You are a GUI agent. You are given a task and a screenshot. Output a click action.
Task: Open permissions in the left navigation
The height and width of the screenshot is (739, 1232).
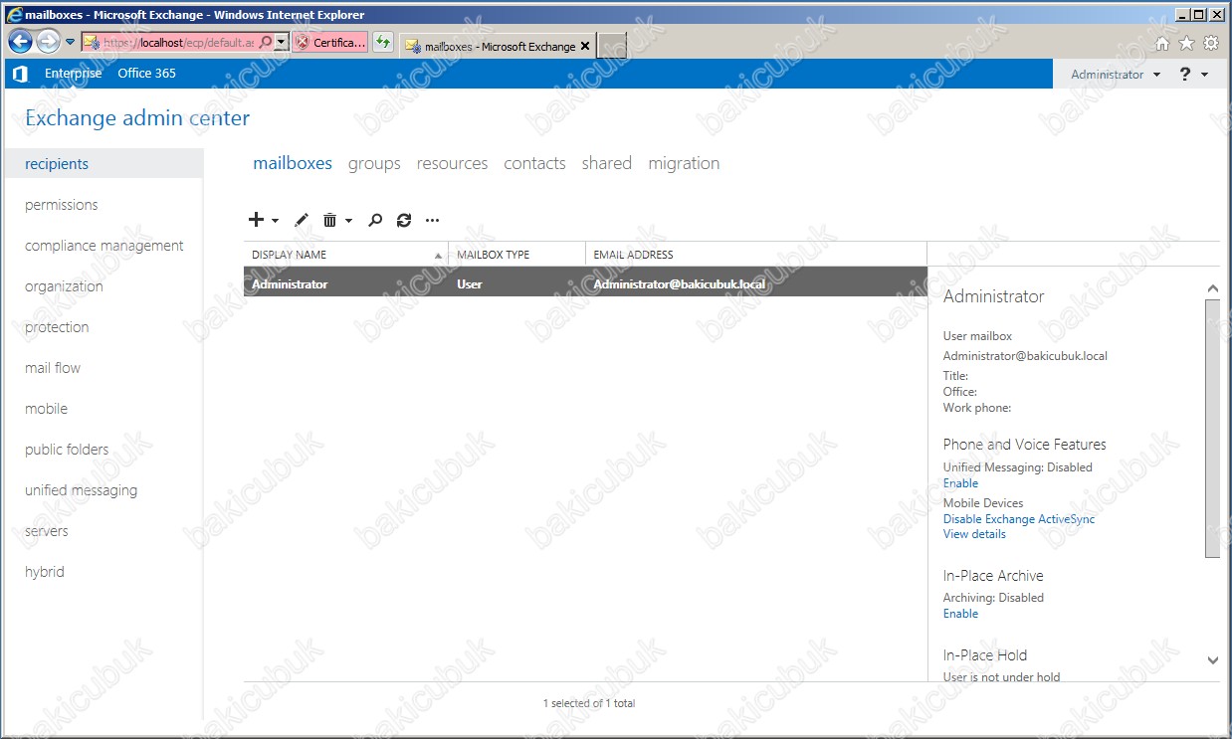tap(62, 205)
